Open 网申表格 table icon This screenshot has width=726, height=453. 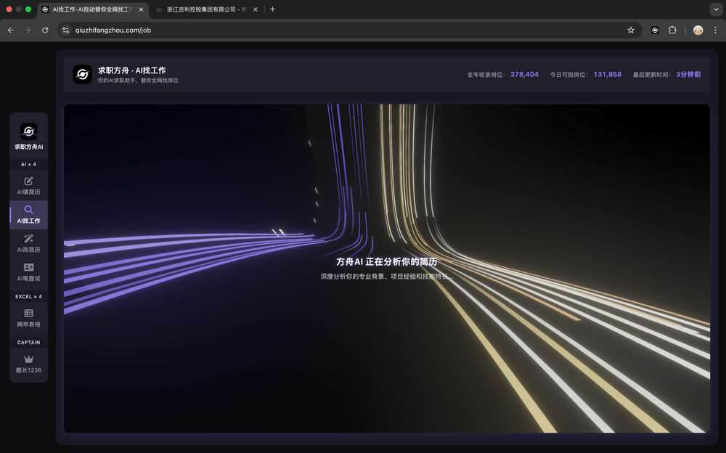click(x=29, y=314)
